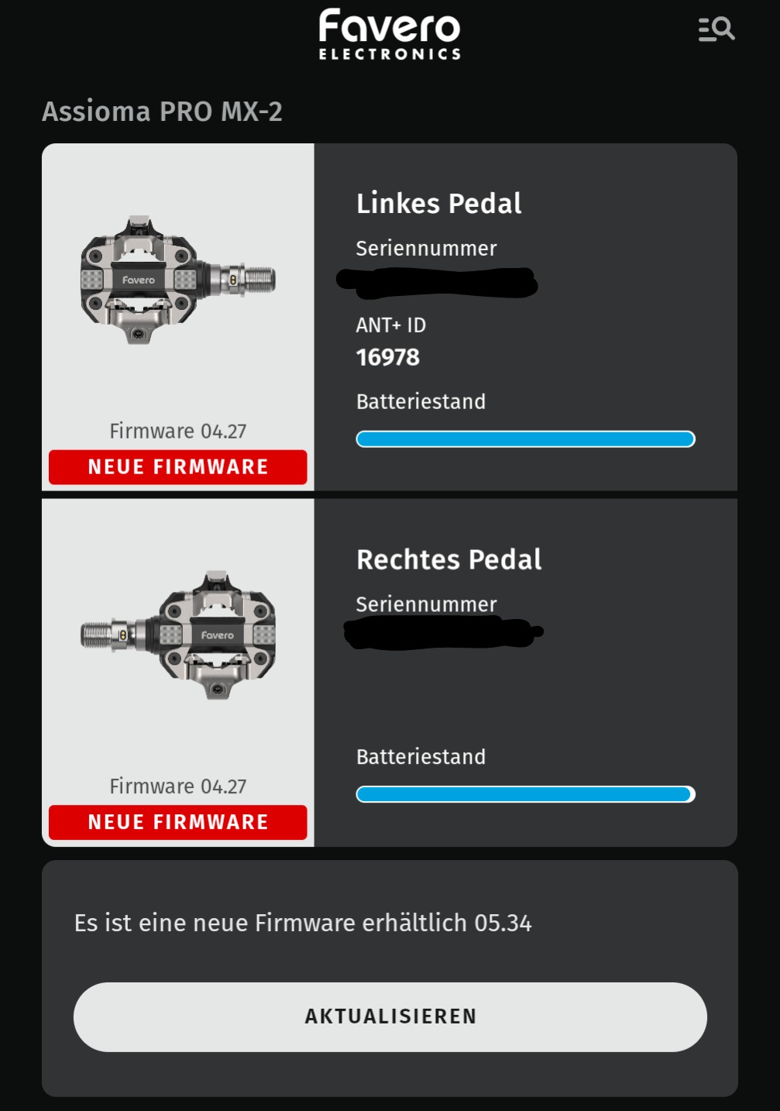This screenshot has height=1111, width=780.
Task: Tap the left pedal Seriennummer label
Action: coord(426,249)
